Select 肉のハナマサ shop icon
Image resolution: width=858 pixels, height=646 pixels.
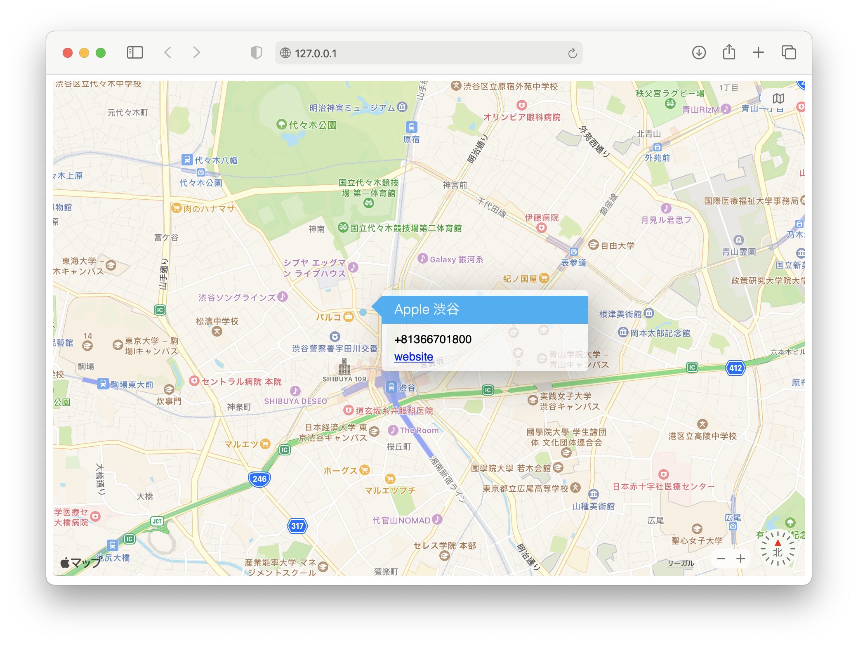(176, 208)
